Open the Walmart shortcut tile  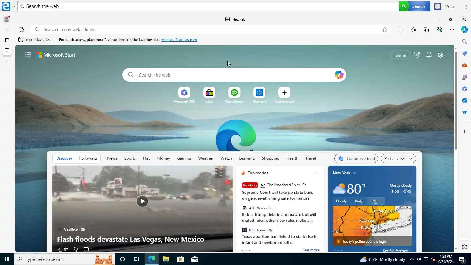259,95
